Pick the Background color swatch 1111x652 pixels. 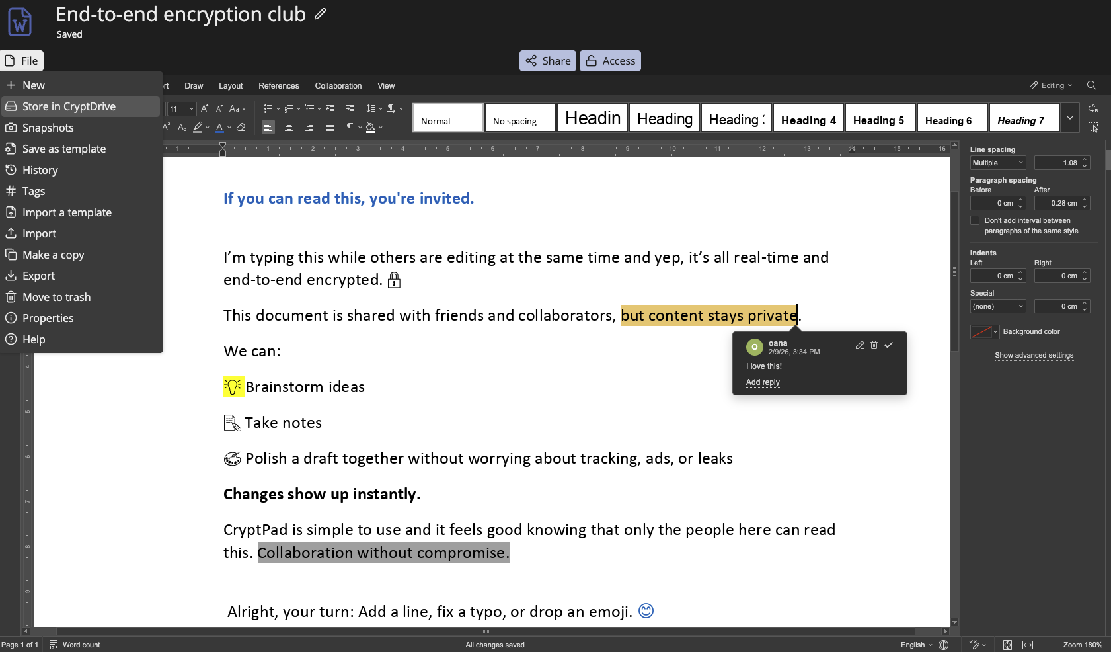(984, 331)
